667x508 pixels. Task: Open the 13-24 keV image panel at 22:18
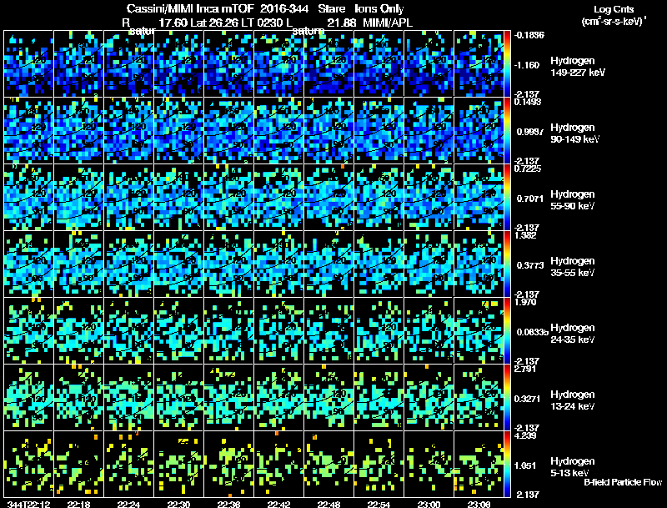pyautogui.click(x=78, y=397)
